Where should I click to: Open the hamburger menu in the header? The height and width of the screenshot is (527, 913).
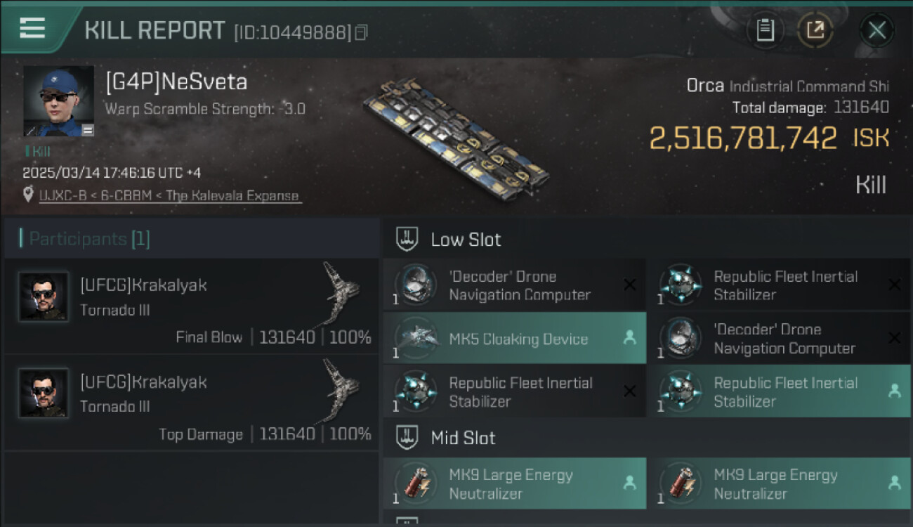[x=32, y=28]
